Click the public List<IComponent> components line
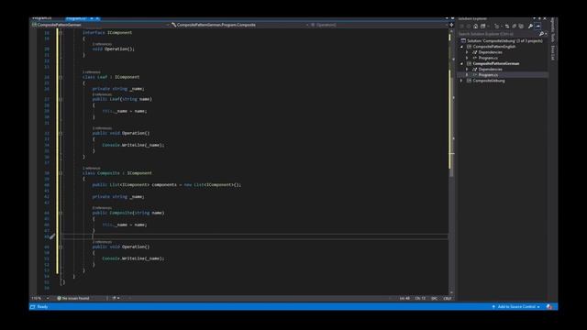This screenshot has width=587, height=330. coord(167,185)
